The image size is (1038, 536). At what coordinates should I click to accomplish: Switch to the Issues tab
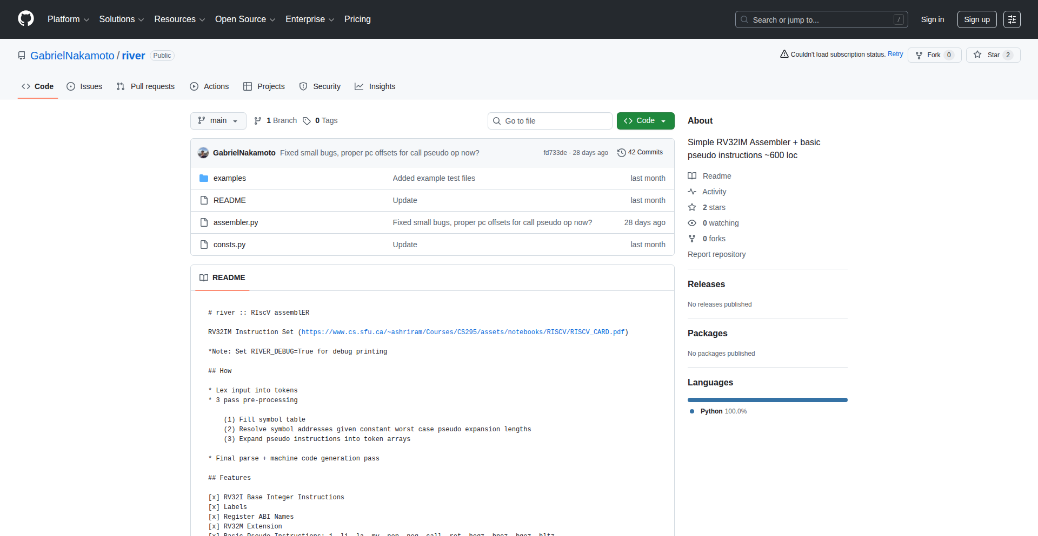[x=84, y=86]
